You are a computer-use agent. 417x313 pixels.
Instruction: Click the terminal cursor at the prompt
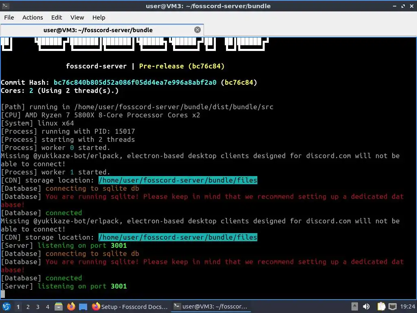(3, 294)
